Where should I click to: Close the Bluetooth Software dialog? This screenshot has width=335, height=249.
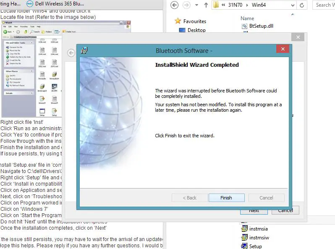click(283, 49)
